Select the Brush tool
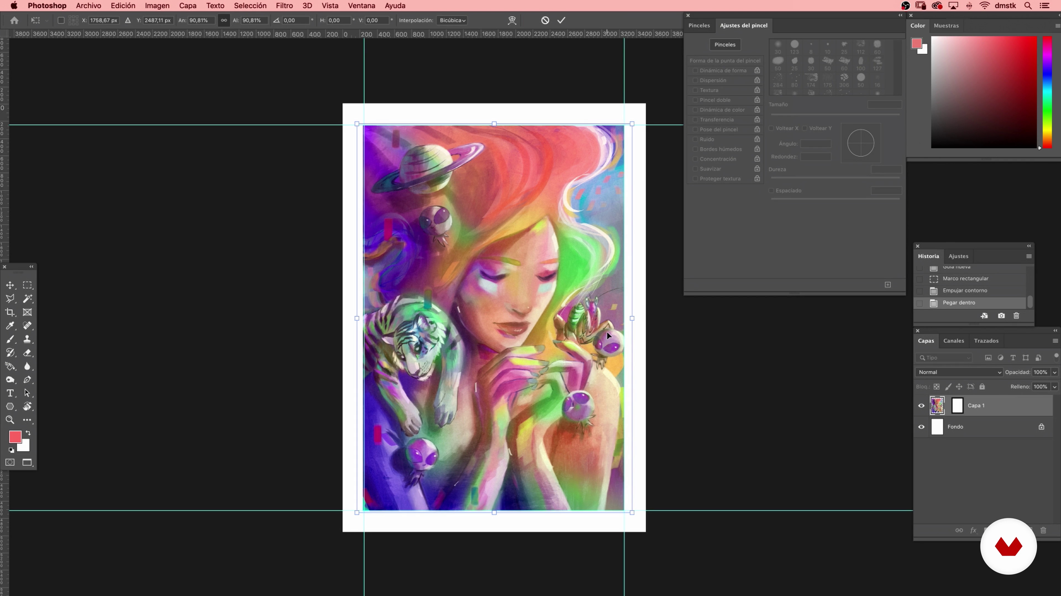1061x596 pixels. [x=10, y=339]
